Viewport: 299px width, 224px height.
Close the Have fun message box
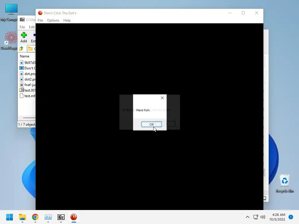162,98
